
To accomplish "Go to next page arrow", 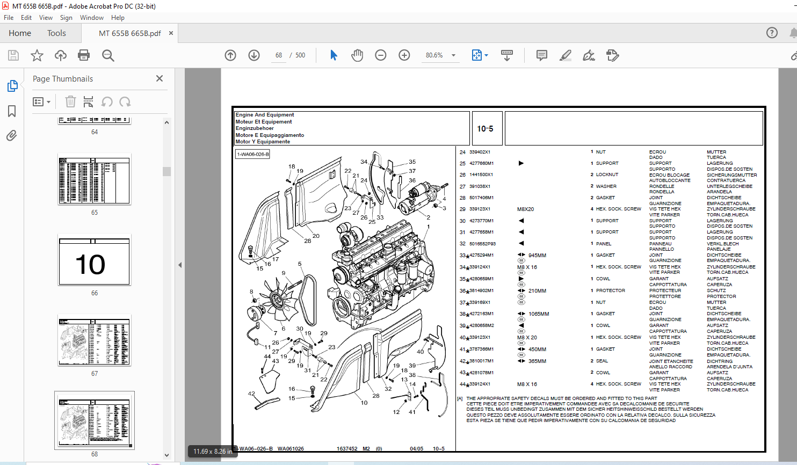I will point(254,55).
